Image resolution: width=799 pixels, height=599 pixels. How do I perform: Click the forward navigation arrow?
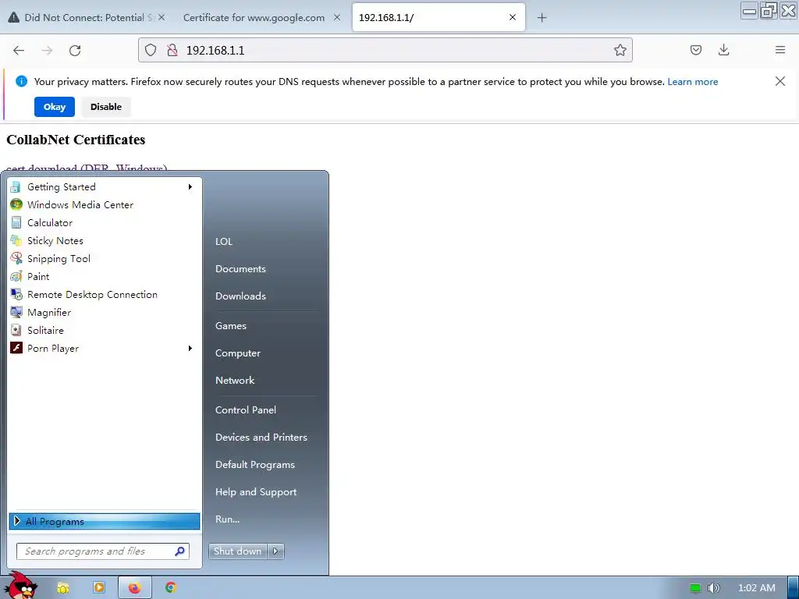point(47,51)
